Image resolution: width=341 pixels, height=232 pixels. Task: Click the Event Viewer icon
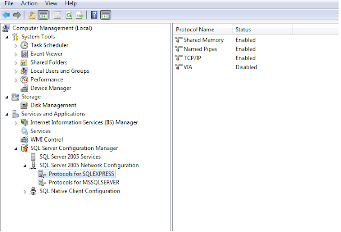click(24, 54)
